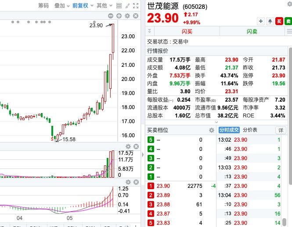
Task: Click buy level 2 price 23.89
Action: pos(163,195)
